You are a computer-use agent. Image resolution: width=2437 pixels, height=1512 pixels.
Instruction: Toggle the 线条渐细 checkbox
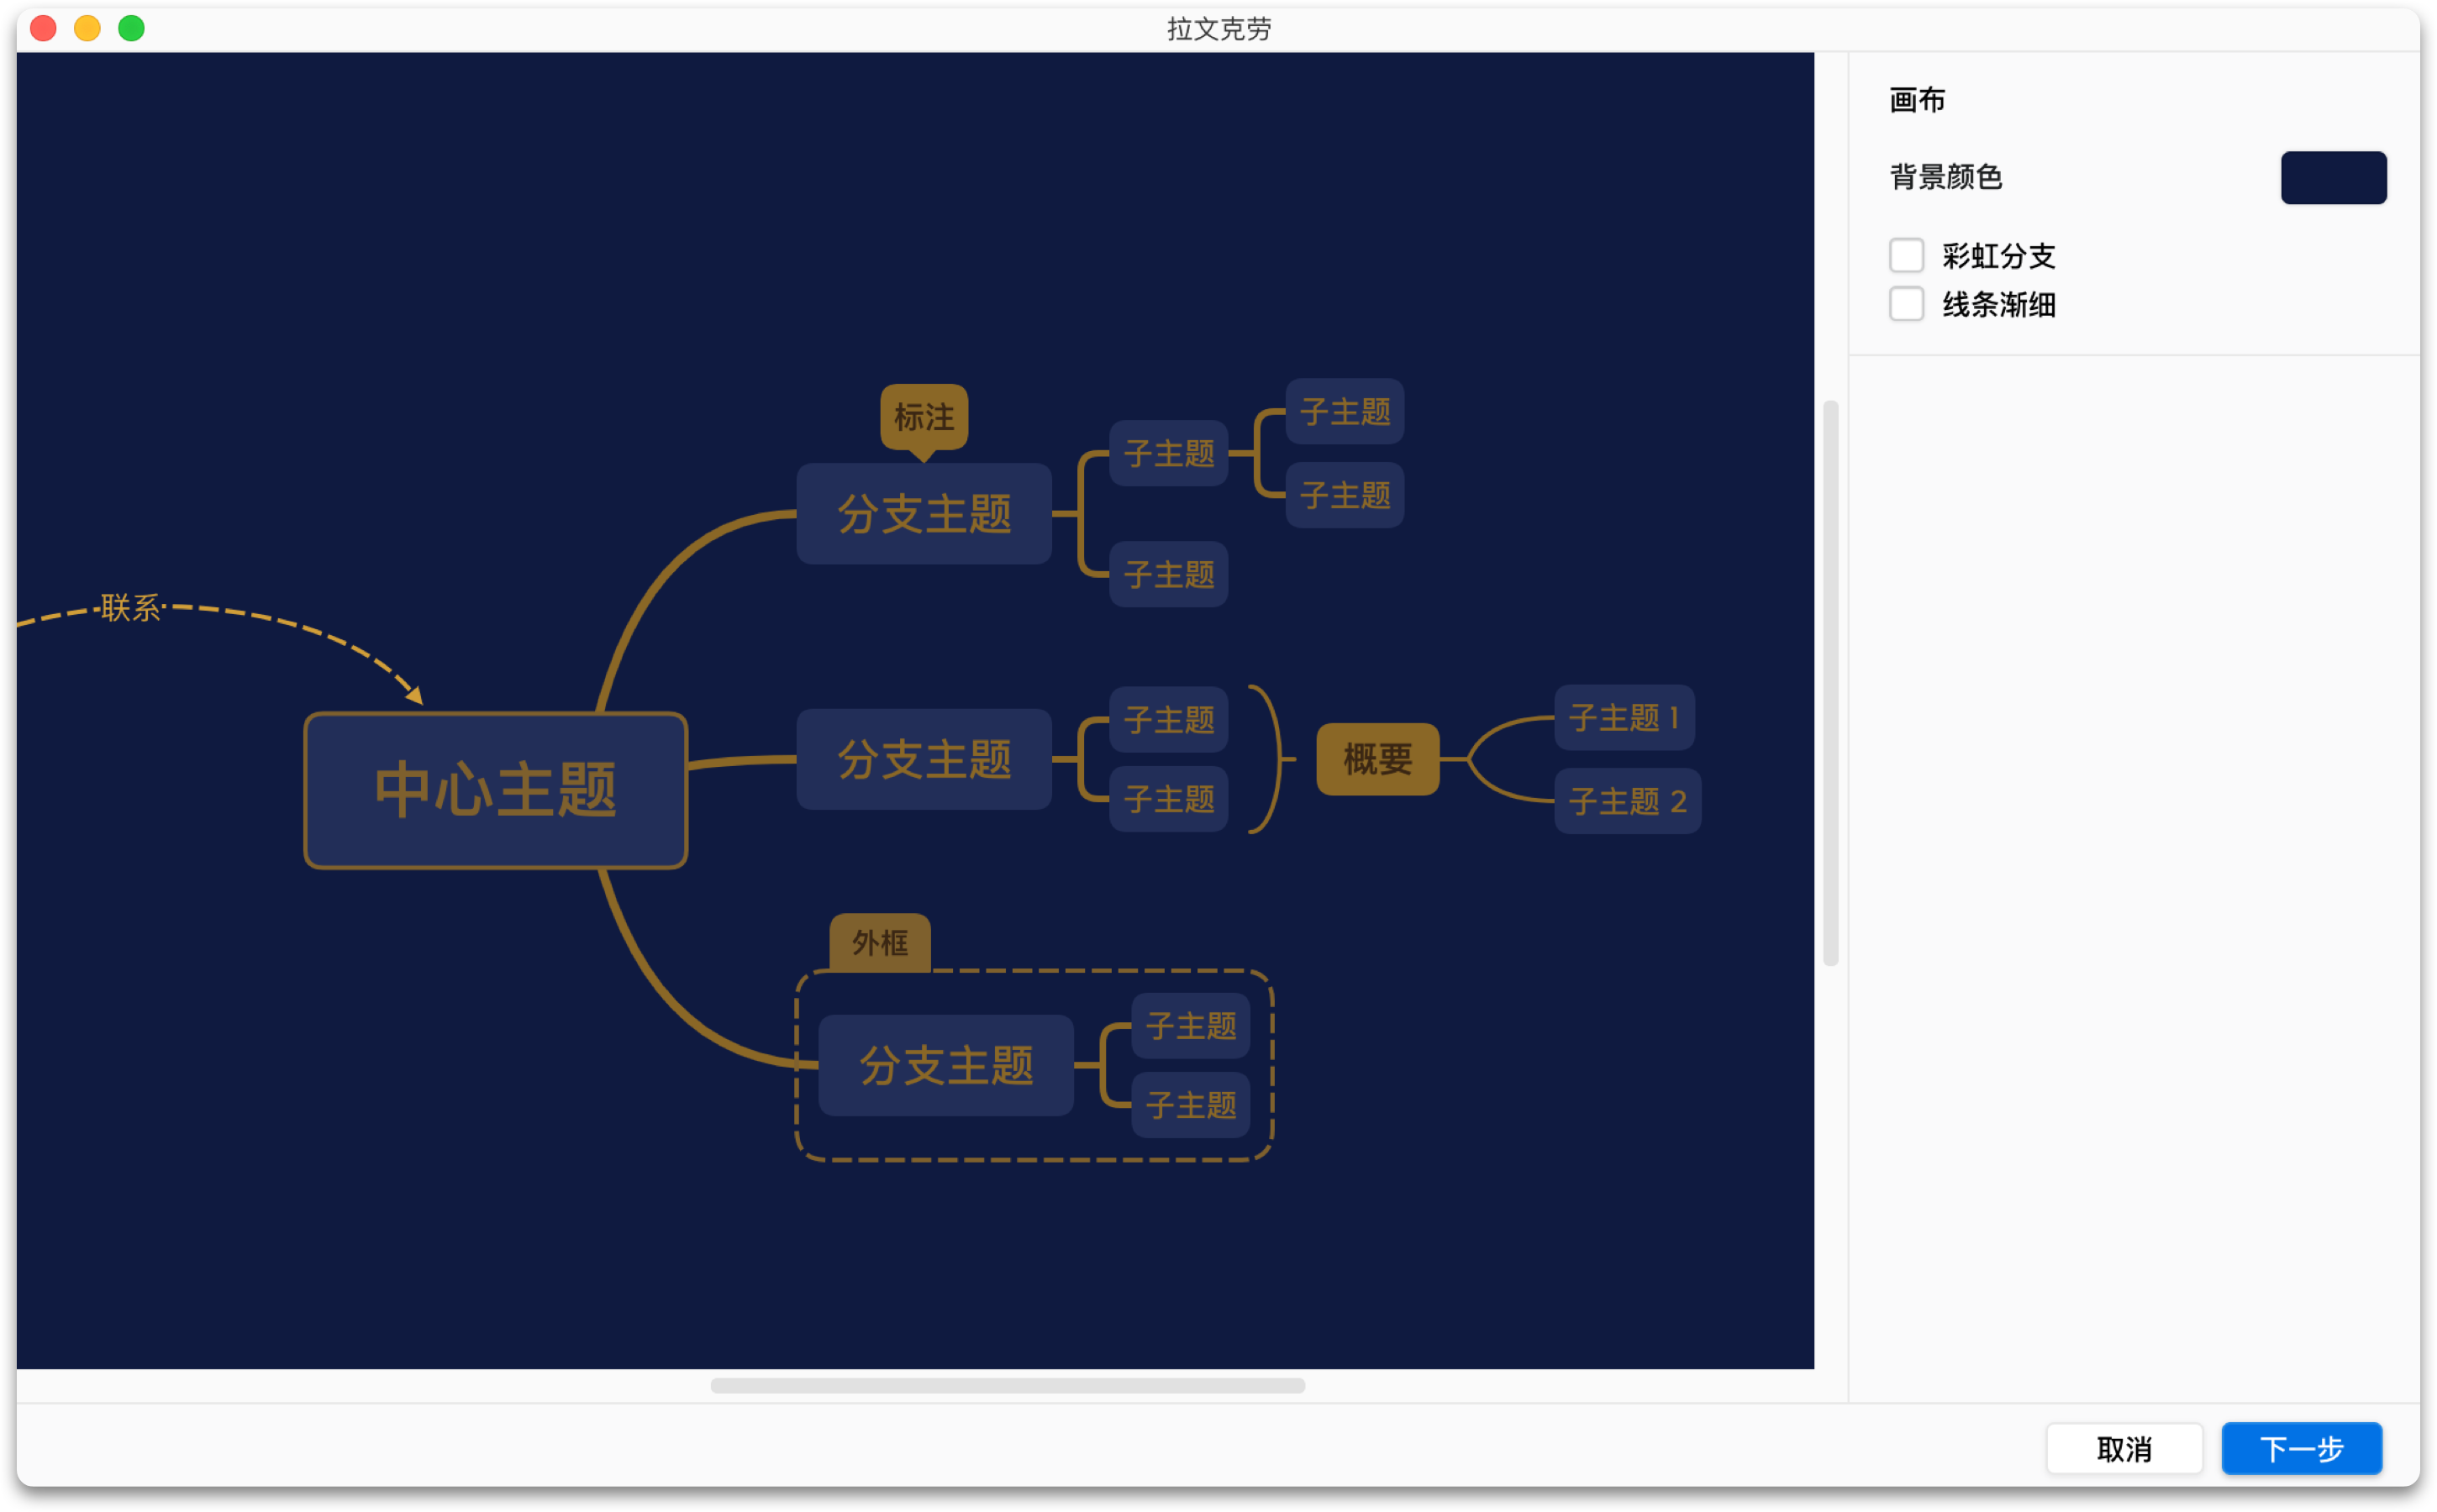(x=1906, y=304)
